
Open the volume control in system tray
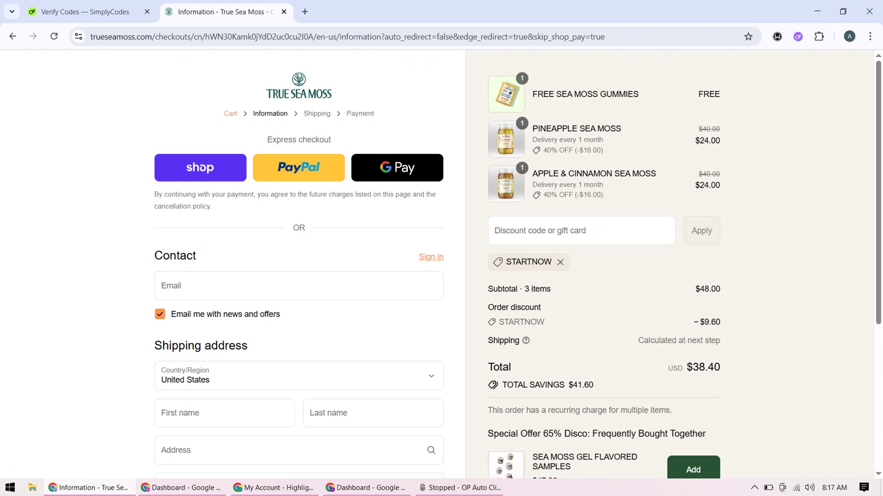point(810,487)
